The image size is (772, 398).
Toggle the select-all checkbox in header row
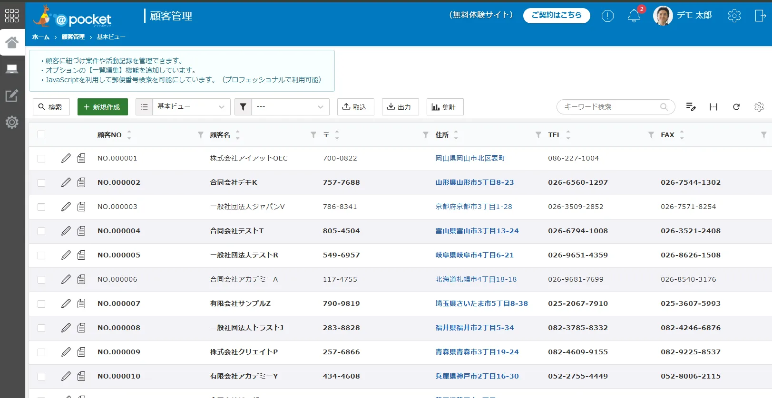pos(41,134)
